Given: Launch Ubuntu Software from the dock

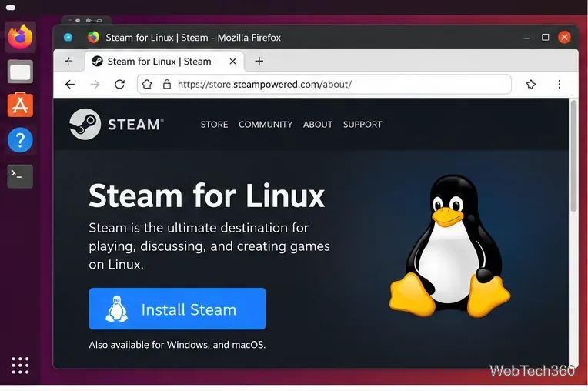Looking at the screenshot, I should [x=20, y=105].
